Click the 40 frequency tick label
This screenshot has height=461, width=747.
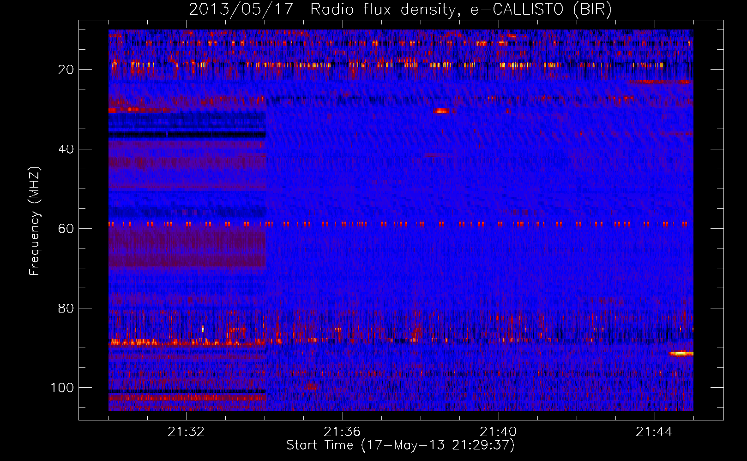pyautogui.click(x=66, y=149)
